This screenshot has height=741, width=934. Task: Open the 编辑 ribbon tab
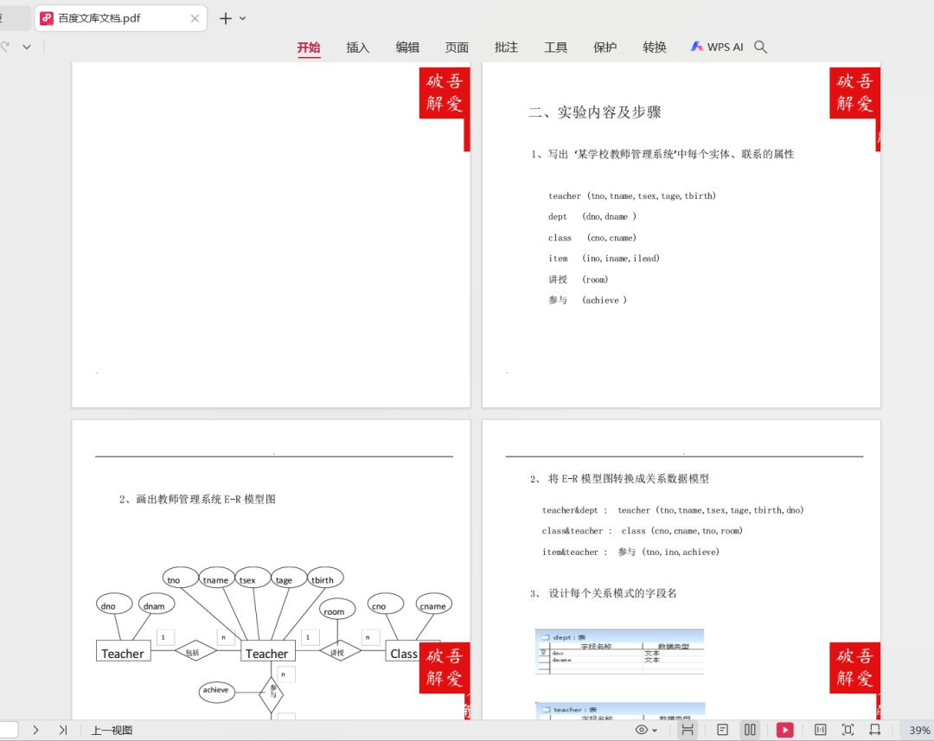[407, 47]
